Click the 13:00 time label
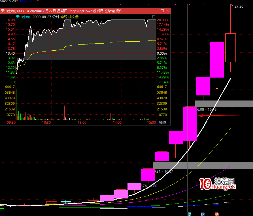This screenshot has width=253, height=216. (x=82, y=123)
